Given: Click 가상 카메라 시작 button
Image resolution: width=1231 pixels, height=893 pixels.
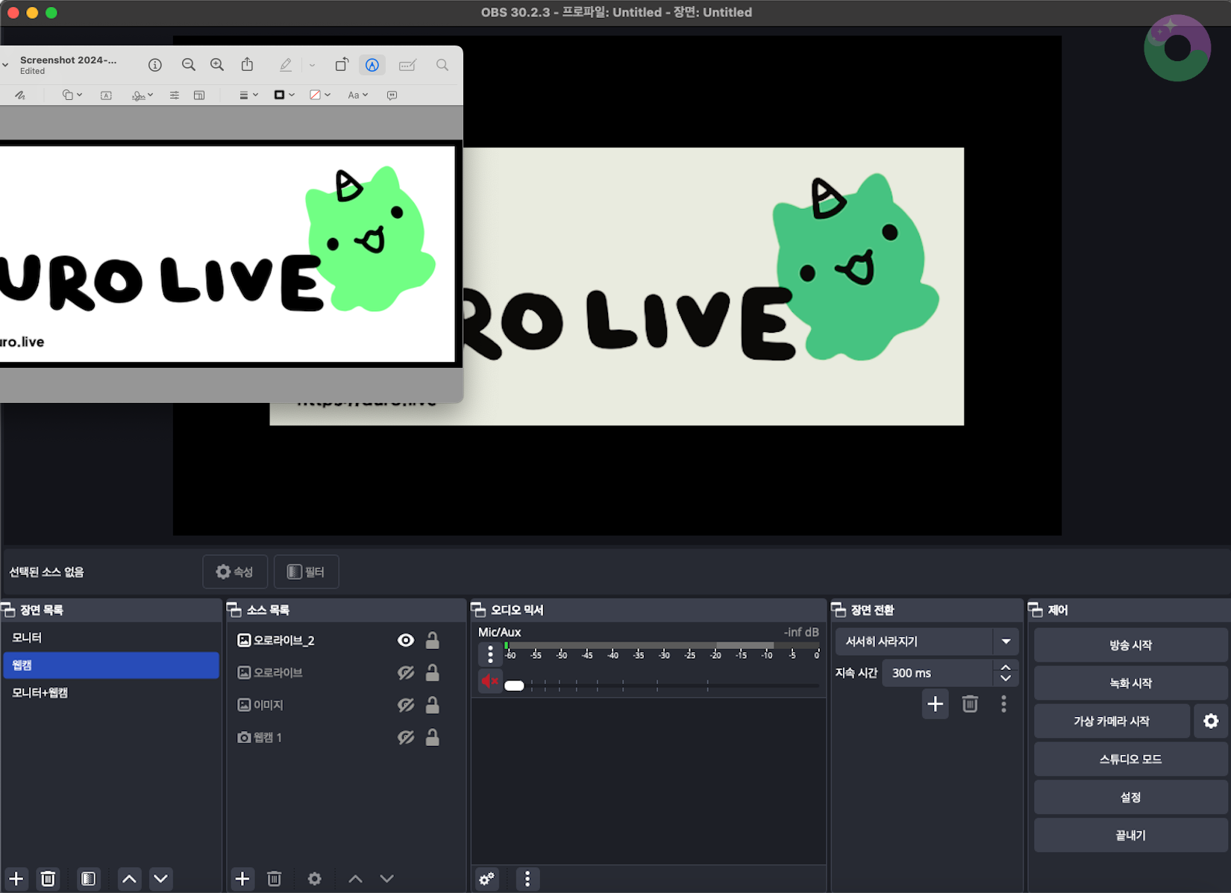Looking at the screenshot, I should coord(1112,721).
